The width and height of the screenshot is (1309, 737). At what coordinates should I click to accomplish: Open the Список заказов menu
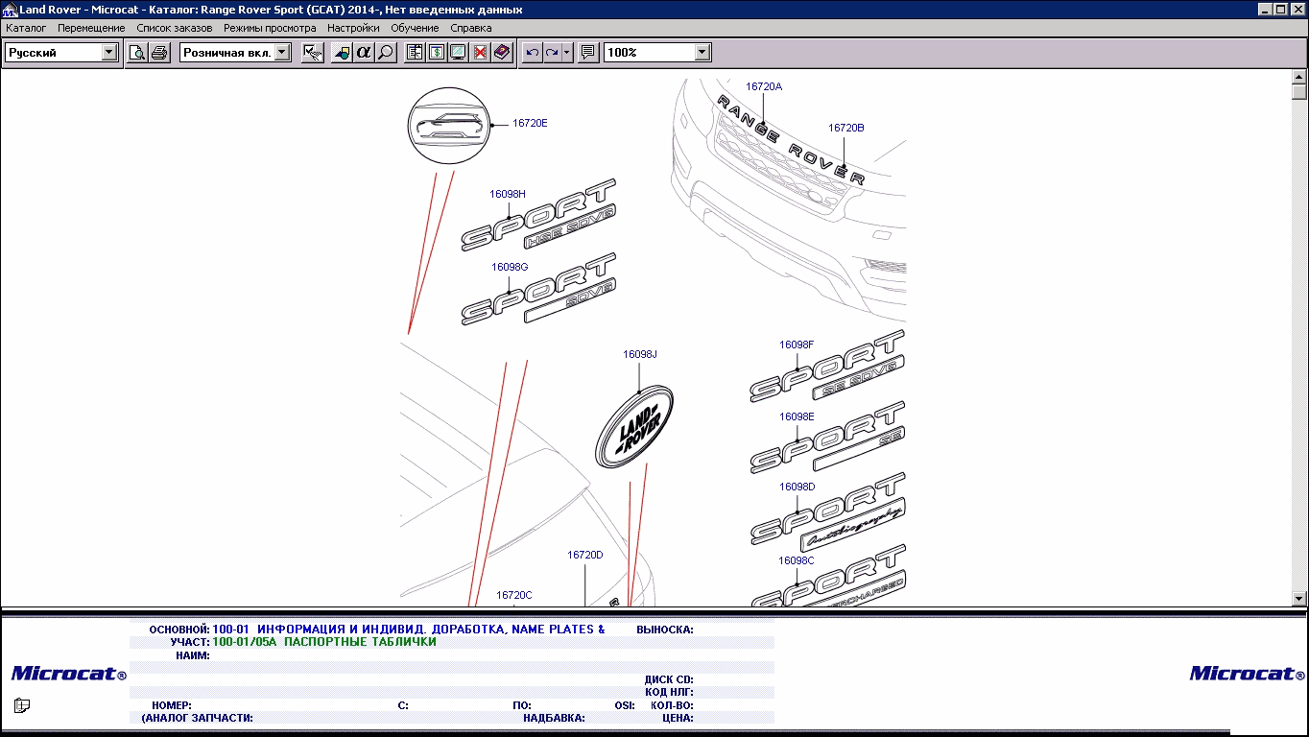click(x=174, y=28)
